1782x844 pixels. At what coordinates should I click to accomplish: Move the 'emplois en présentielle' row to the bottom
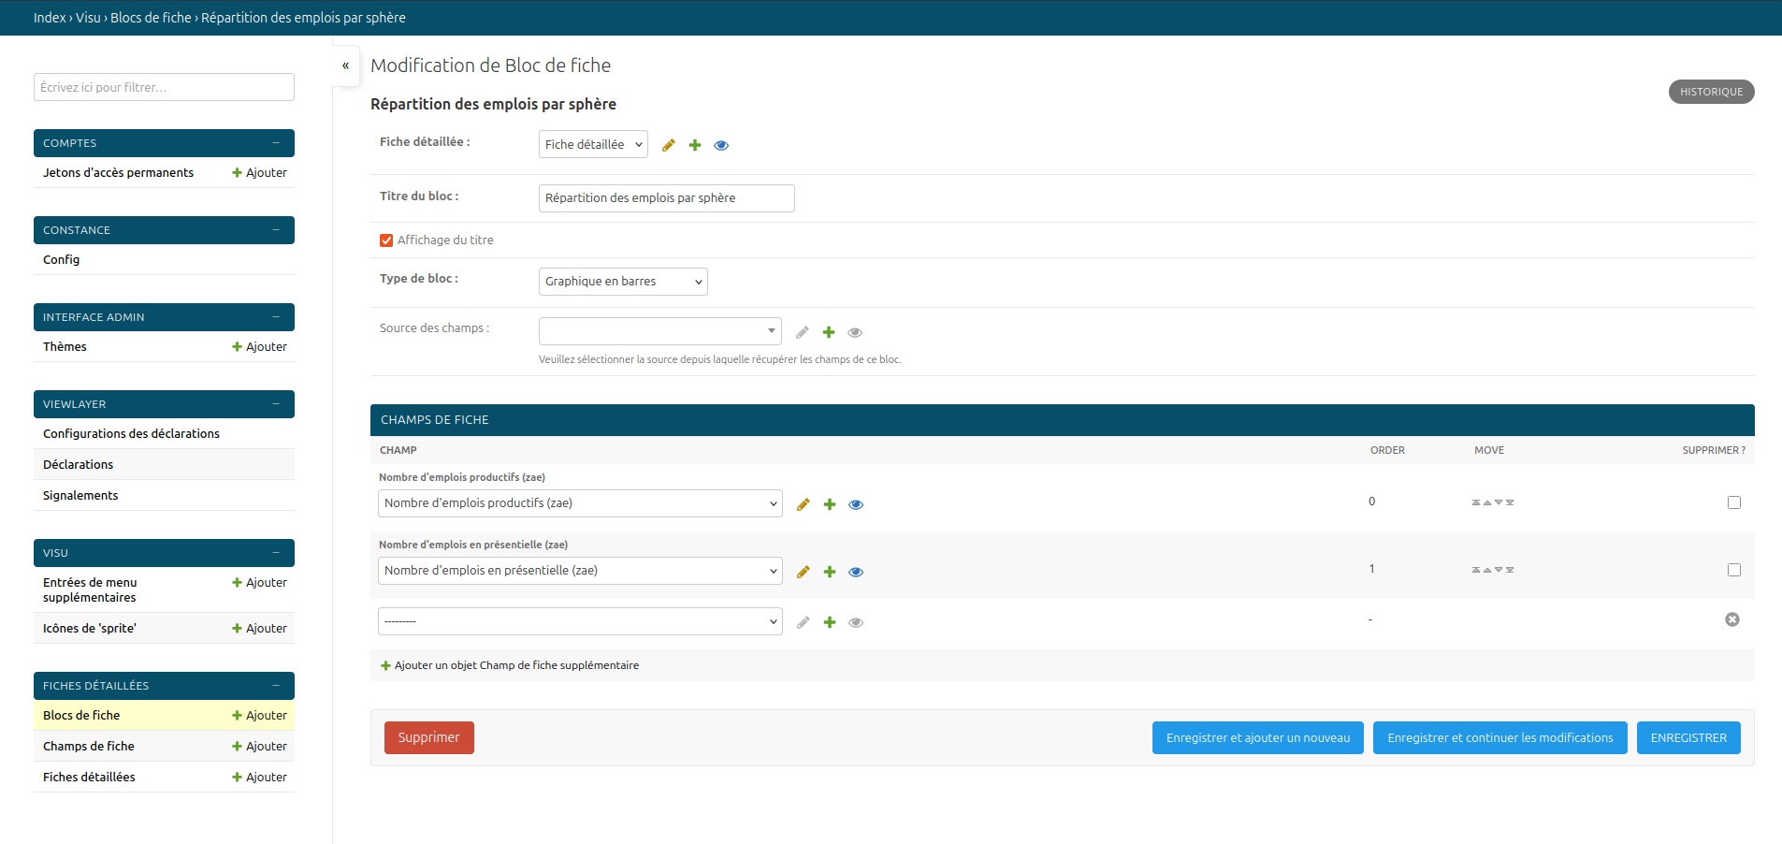tap(1510, 570)
